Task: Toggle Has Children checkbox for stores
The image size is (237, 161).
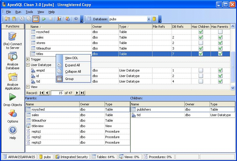Action: point(201,43)
